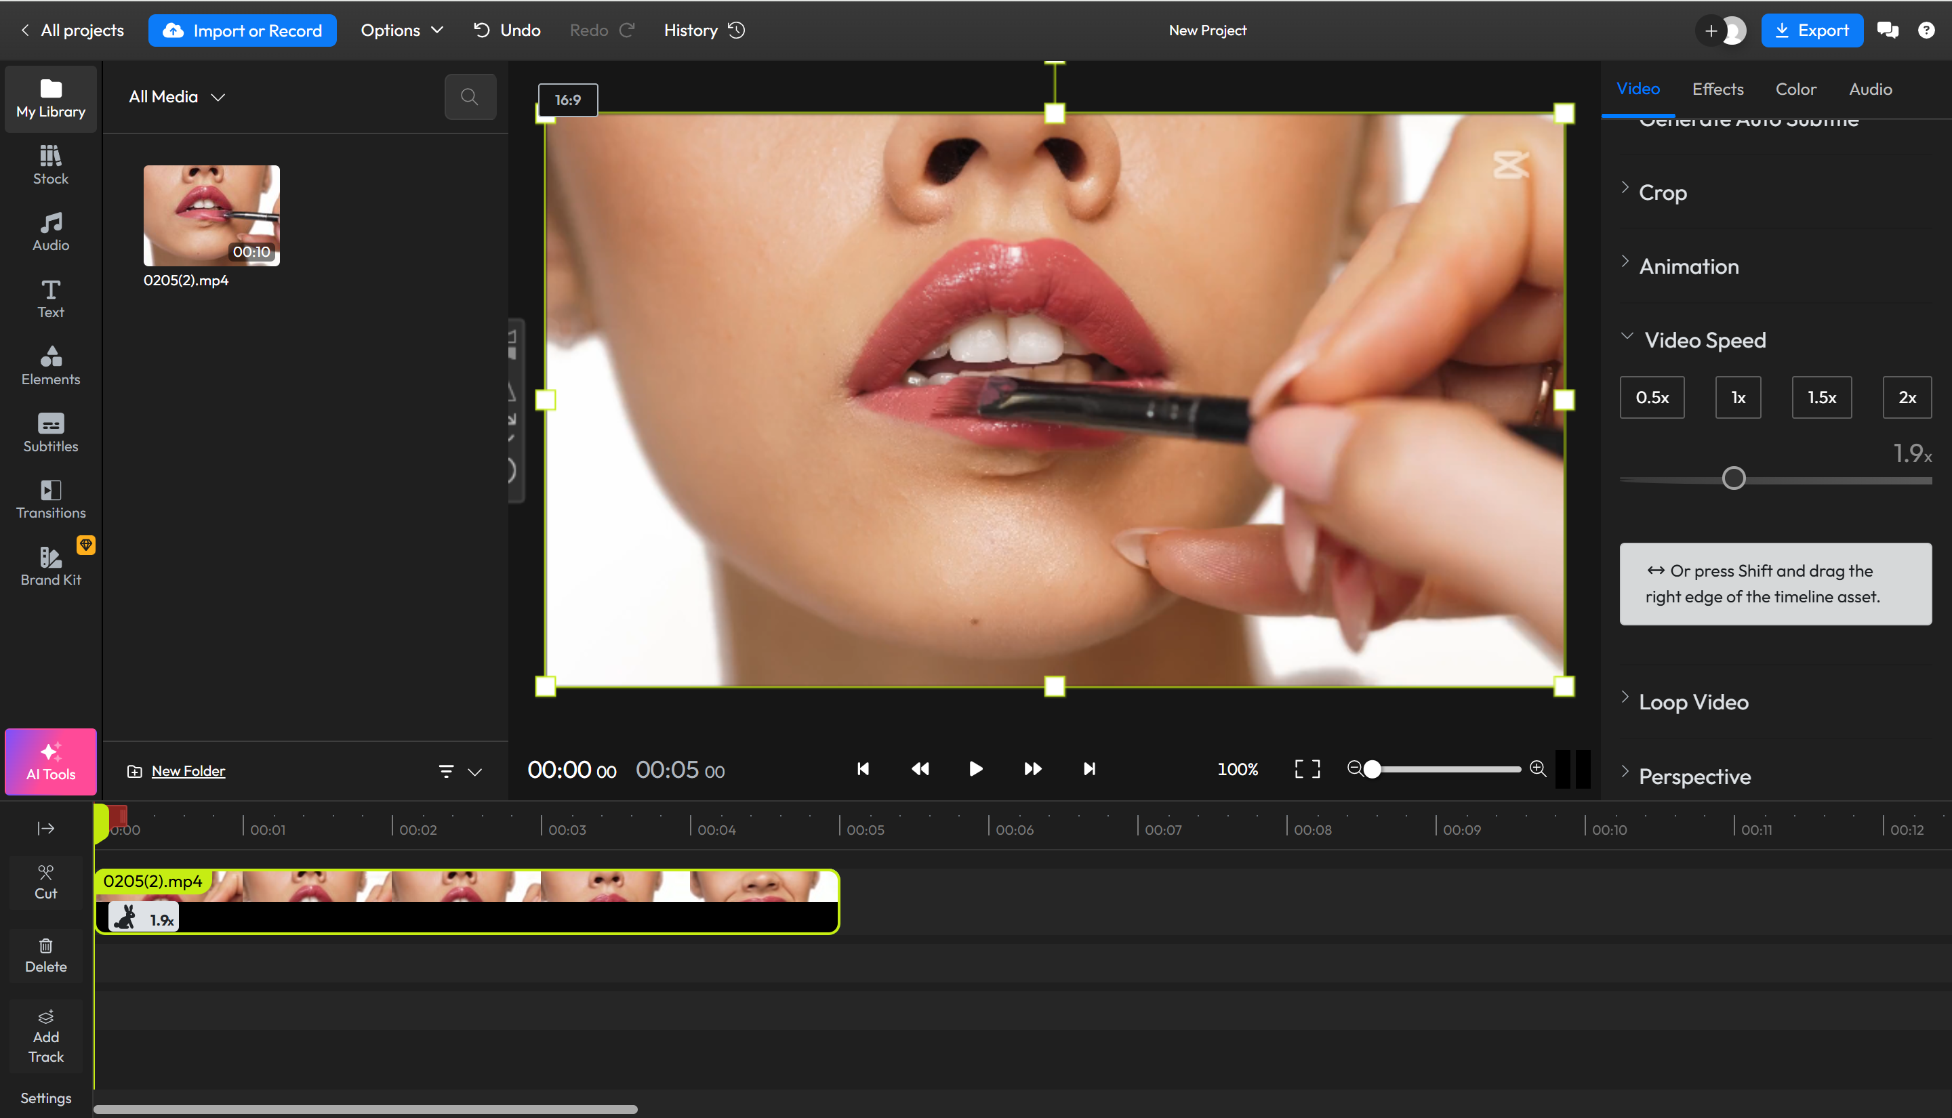
Task: Collapse the Video Speed section
Action: coord(1692,340)
